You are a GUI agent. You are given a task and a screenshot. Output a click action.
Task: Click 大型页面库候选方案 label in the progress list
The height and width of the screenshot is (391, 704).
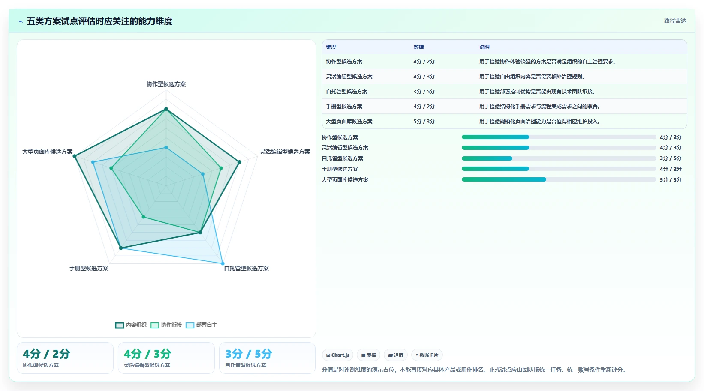click(x=345, y=180)
